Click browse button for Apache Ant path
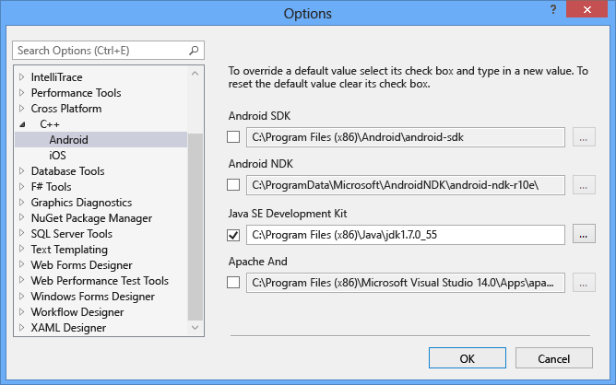Image resolution: width=616 pixels, height=385 pixels. [583, 282]
